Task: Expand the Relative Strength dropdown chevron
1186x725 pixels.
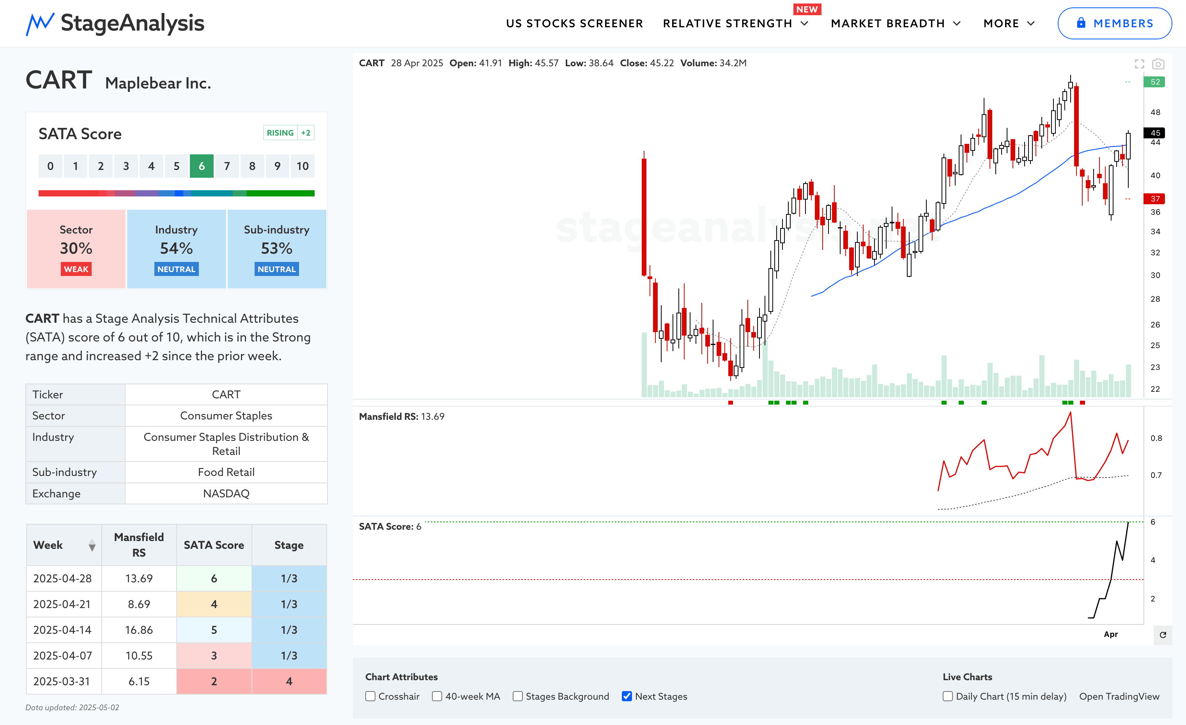Action: tap(804, 23)
